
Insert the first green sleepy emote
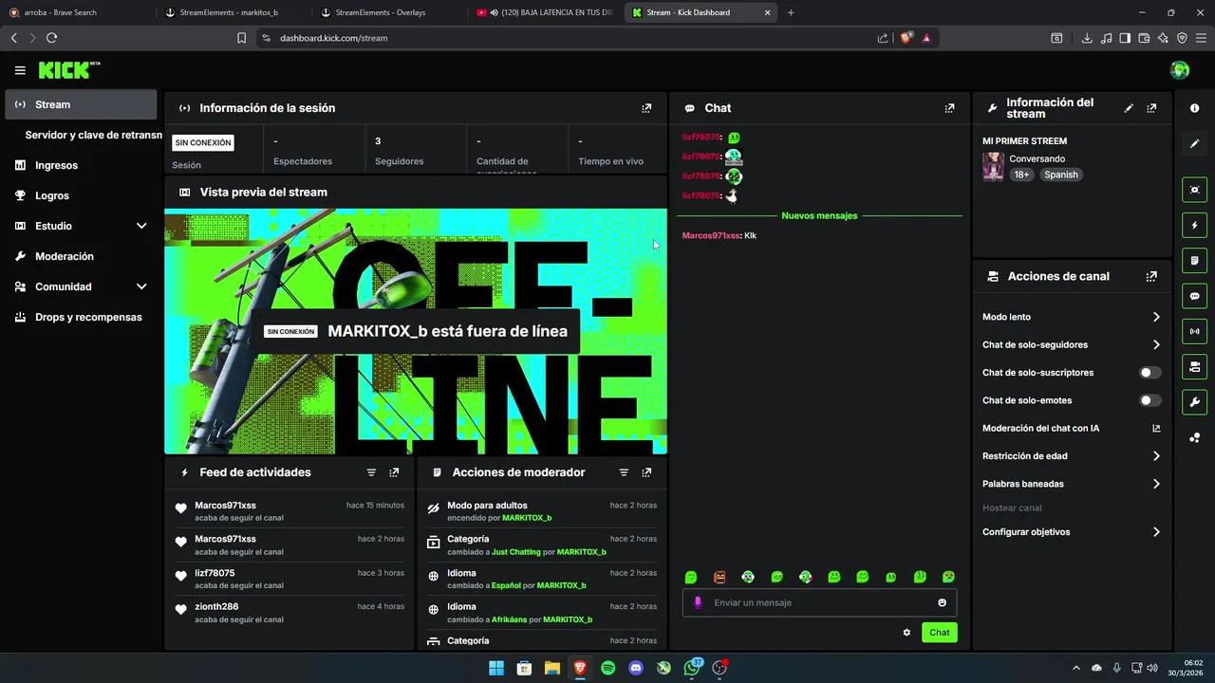pos(691,577)
